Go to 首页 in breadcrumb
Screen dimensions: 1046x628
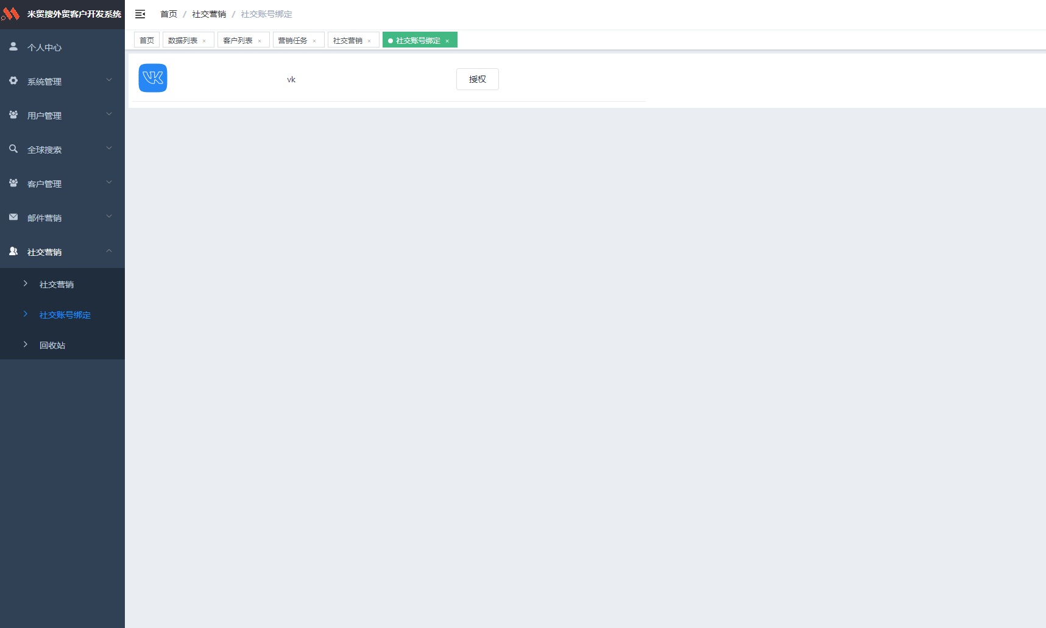[x=169, y=14]
